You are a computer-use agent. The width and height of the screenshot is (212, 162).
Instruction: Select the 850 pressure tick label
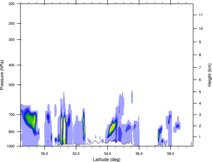pyautogui.click(x=11, y=132)
